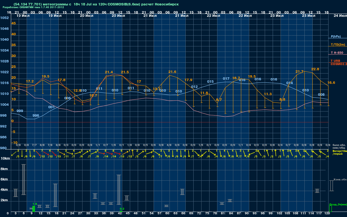The height and width of the screenshot is (217, 347).
Task: Select the 21.4 temperature label
Action: [109, 72]
